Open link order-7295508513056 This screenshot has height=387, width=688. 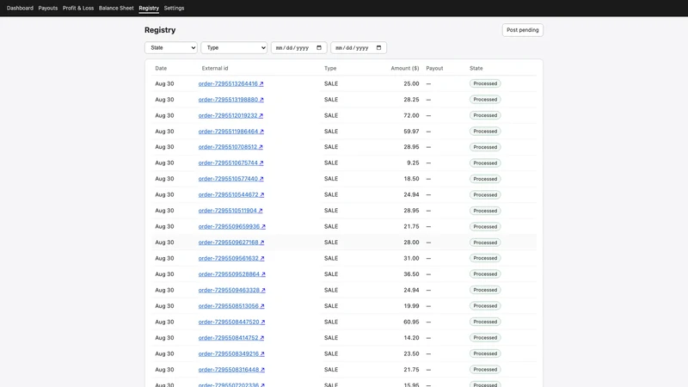click(231, 306)
